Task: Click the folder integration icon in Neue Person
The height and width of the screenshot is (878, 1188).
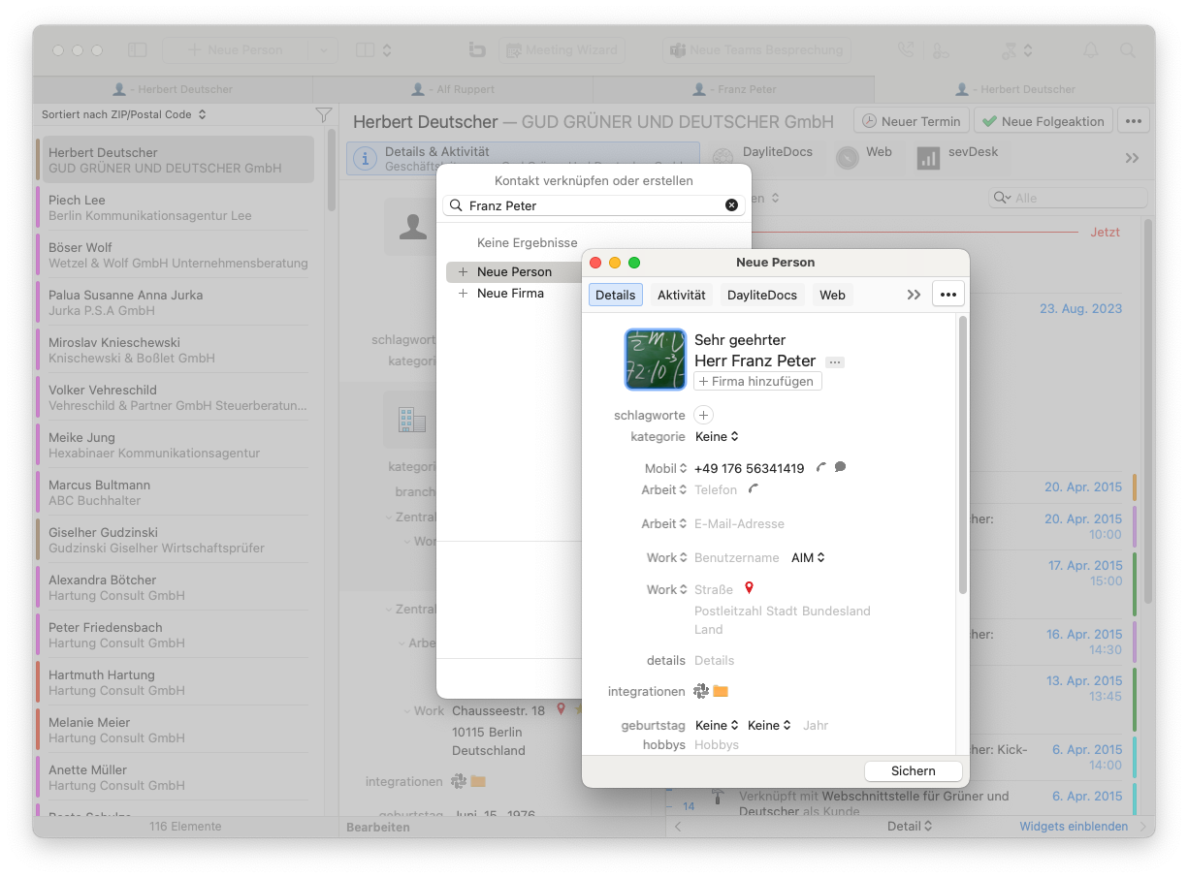Action: click(721, 691)
